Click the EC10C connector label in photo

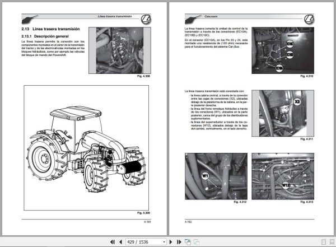290,44
